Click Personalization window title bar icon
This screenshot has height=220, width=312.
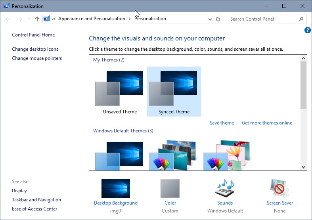pos(7,6)
